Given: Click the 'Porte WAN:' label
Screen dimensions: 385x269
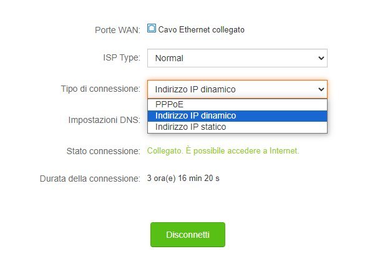Looking at the screenshot, I should tap(117, 29).
